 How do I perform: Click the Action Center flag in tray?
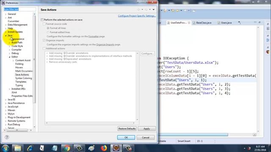(x=249, y=148)
